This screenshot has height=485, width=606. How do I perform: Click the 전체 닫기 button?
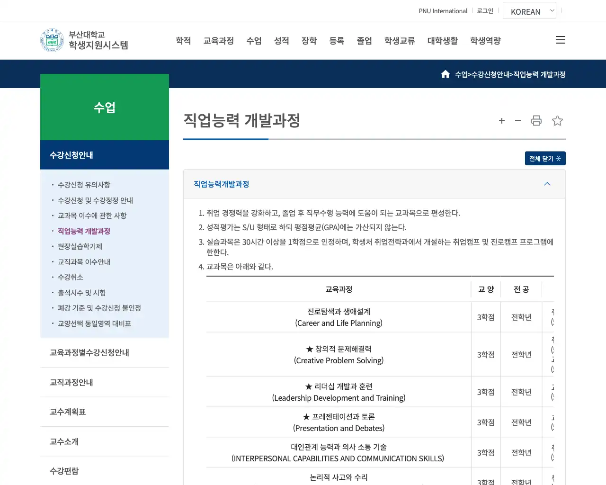click(x=545, y=158)
